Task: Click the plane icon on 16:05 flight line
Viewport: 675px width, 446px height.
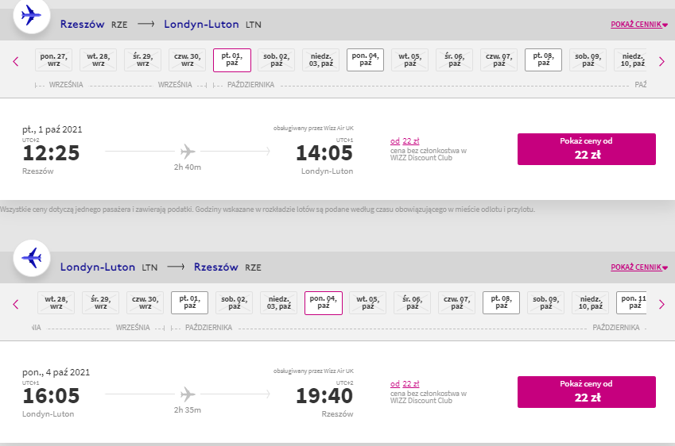Action: tap(188, 394)
